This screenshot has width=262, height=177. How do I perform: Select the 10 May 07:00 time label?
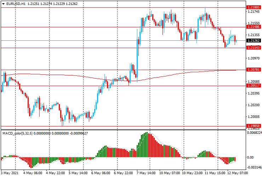[170, 173]
